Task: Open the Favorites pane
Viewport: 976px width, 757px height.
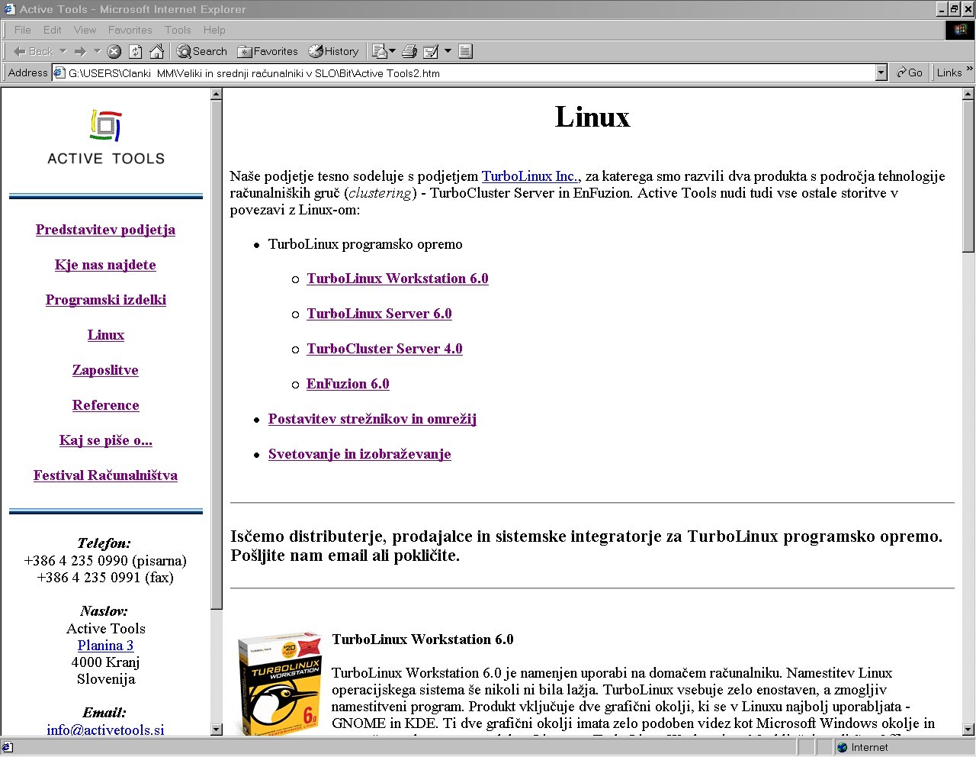Action: [x=268, y=51]
